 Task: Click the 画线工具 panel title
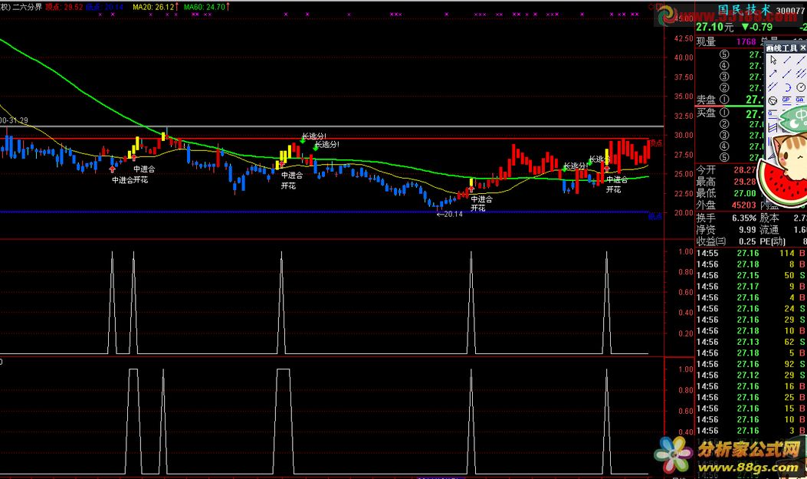click(x=781, y=48)
